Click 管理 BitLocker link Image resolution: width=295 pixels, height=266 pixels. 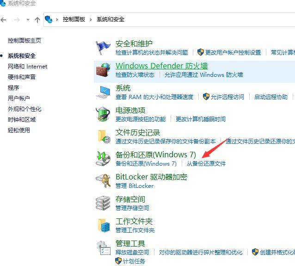(x=135, y=186)
